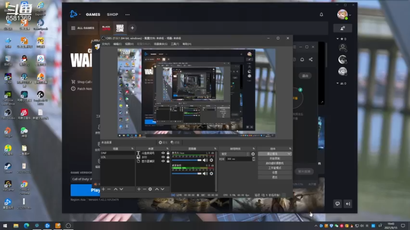This screenshot has height=230, width=410.
Task: Open Battle.net more options ellipsis
Action: 127,15
